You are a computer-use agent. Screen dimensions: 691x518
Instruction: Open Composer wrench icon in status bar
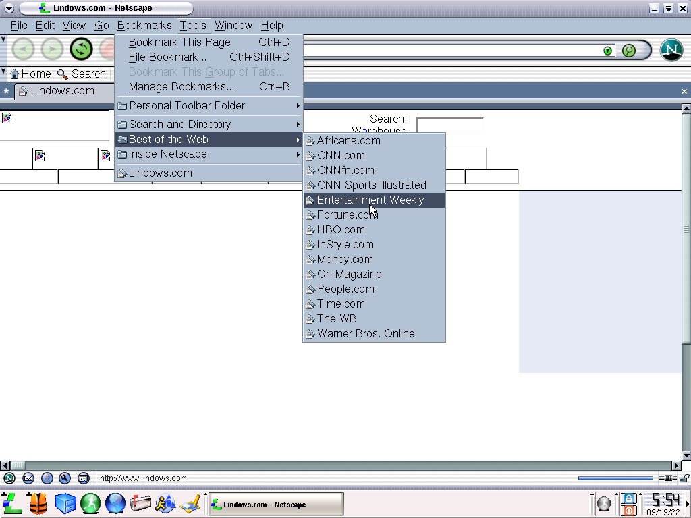tap(65, 478)
